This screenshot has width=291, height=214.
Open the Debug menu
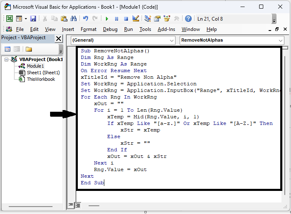click(110, 29)
